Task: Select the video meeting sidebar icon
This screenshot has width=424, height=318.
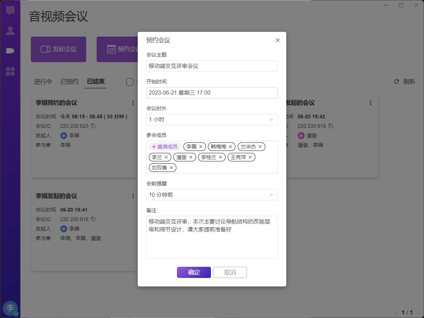Action: pyautogui.click(x=10, y=51)
